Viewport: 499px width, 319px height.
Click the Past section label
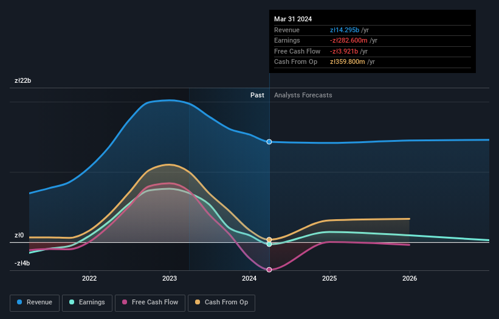257,95
